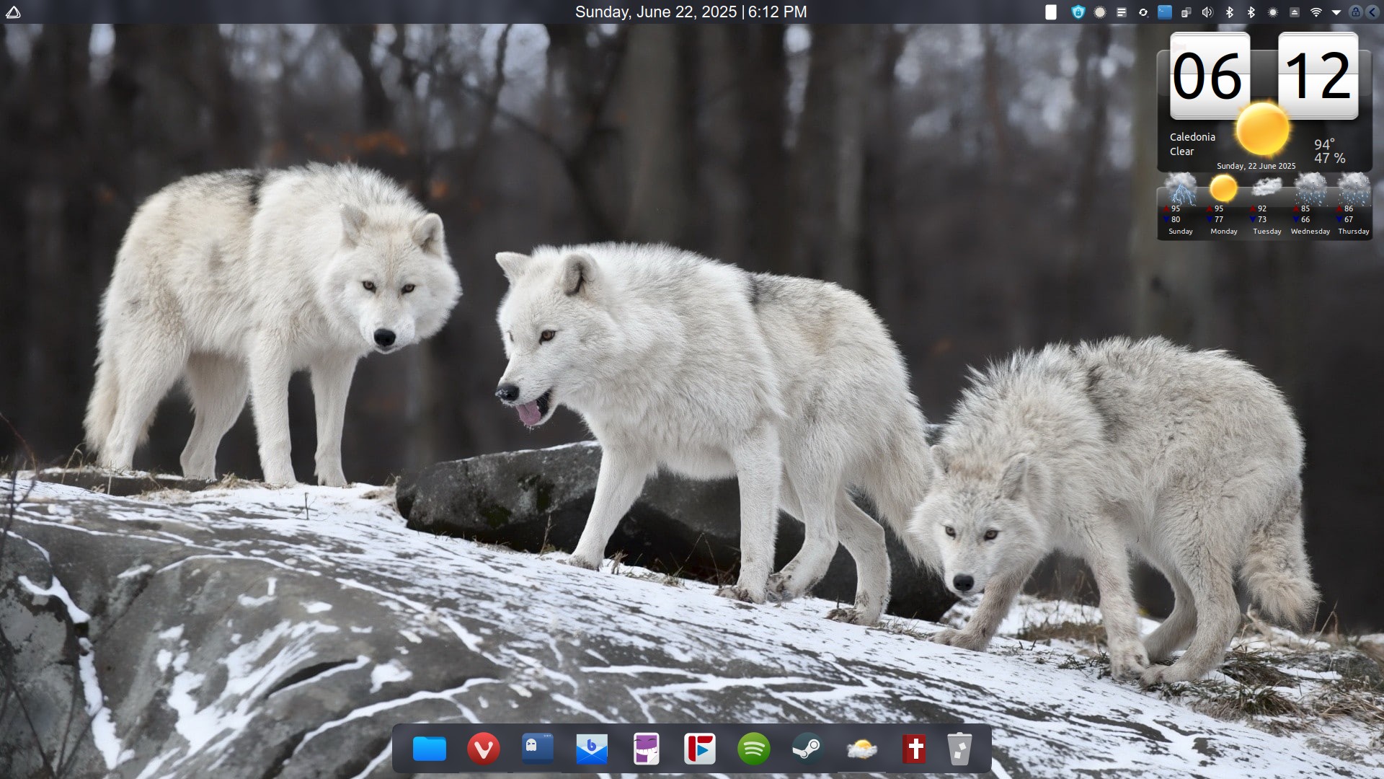This screenshot has height=779, width=1384.
Task: Launch the red Bible app in dock
Action: coord(915,749)
